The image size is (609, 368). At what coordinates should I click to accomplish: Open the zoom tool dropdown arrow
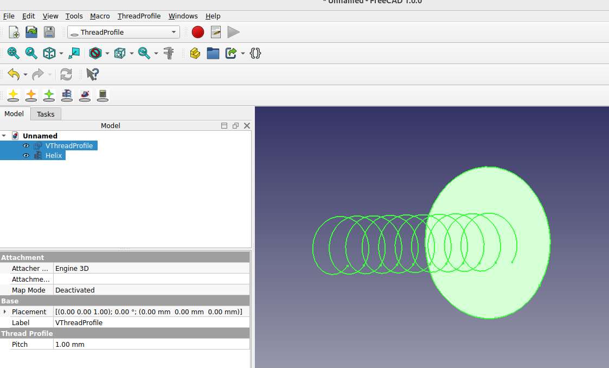(x=156, y=54)
